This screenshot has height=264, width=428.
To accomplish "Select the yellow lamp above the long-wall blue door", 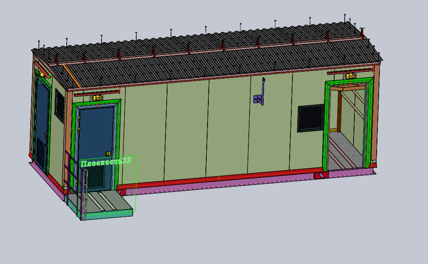I will click(x=97, y=98).
